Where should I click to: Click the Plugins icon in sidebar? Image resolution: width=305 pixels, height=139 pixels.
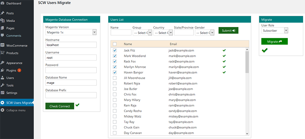click(x=3, y=70)
